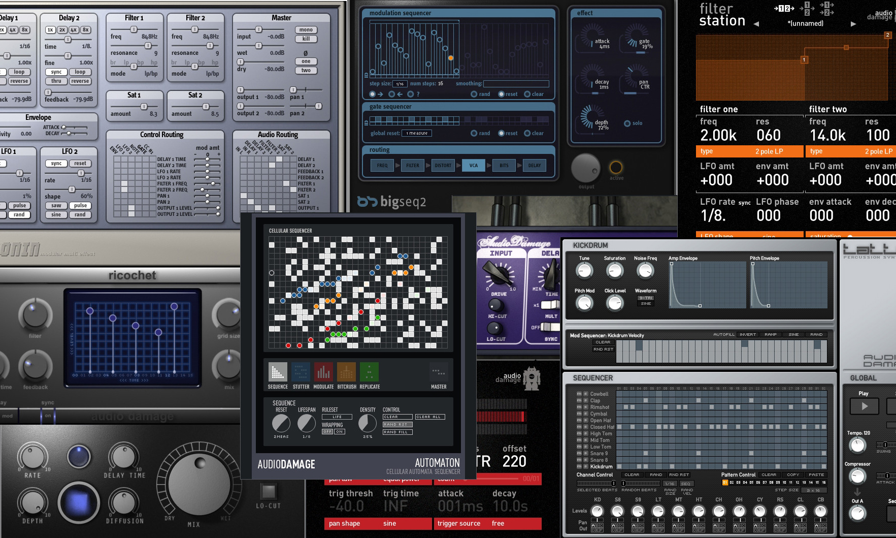
Task: Click PASTE in Pattern Control
Action: tap(816, 475)
